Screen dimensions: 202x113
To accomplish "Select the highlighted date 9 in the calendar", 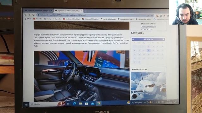I will coord(148,51).
